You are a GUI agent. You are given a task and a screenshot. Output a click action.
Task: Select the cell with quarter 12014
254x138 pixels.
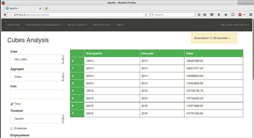pos(112,61)
